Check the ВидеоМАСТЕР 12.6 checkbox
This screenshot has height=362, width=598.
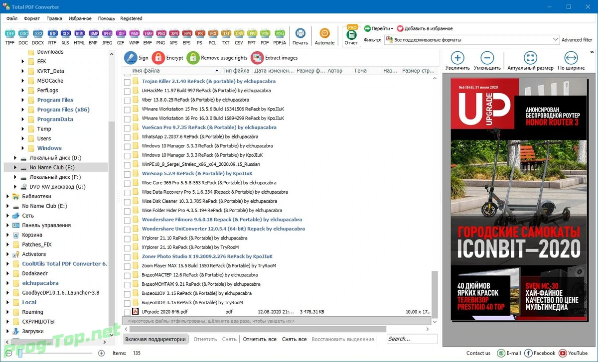[127, 275]
